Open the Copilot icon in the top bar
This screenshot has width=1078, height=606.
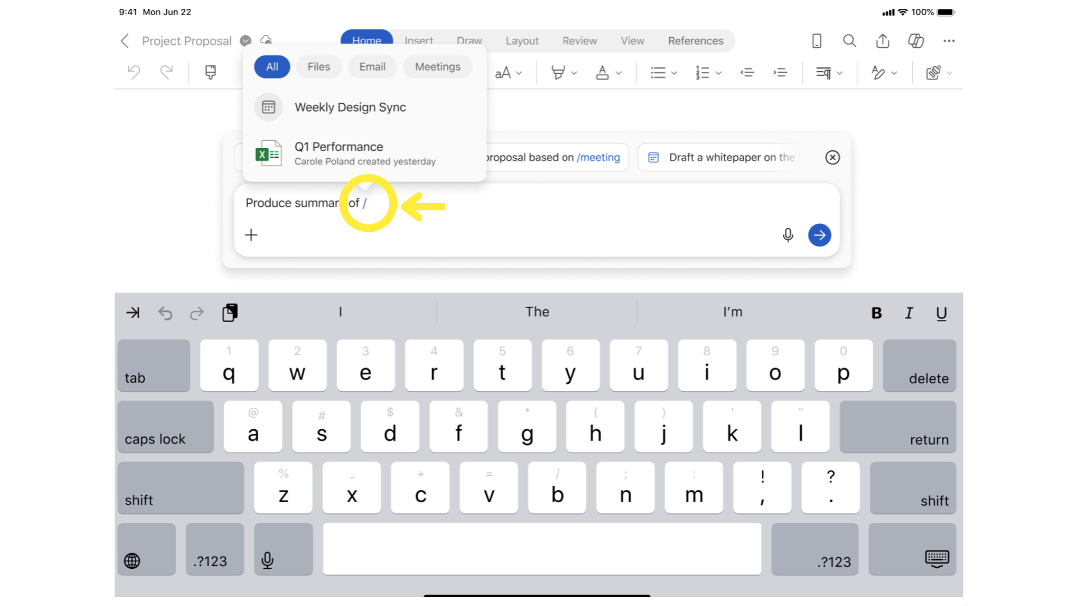click(x=916, y=41)
